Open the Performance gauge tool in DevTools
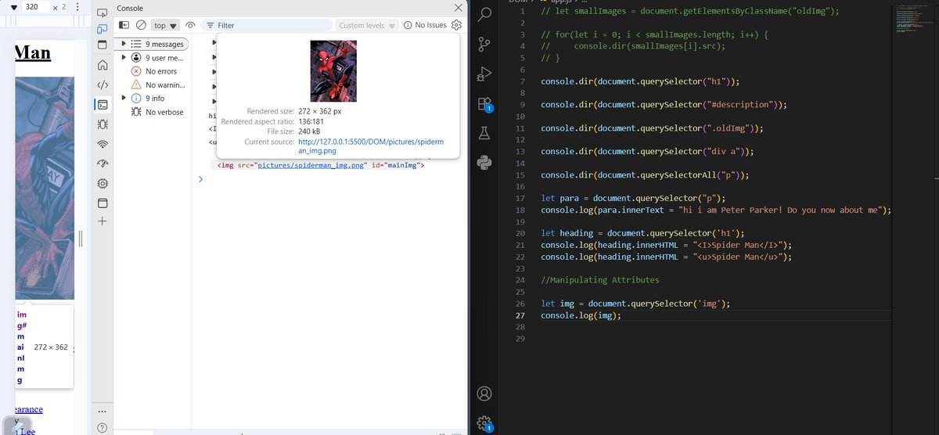Viewport: 939px width, 435px height. tap(103, 164)
